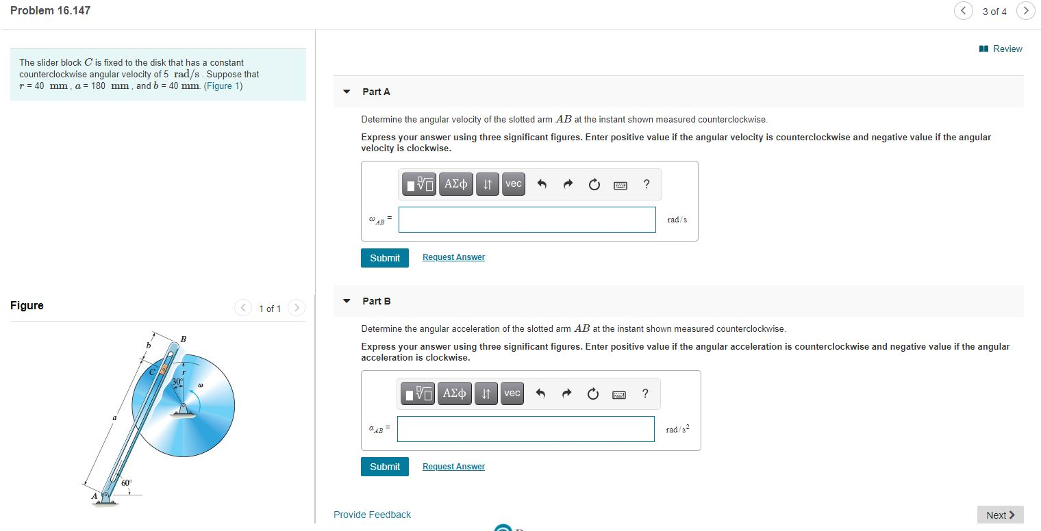Redo the entry in Part B answer box

click(566, 393)
